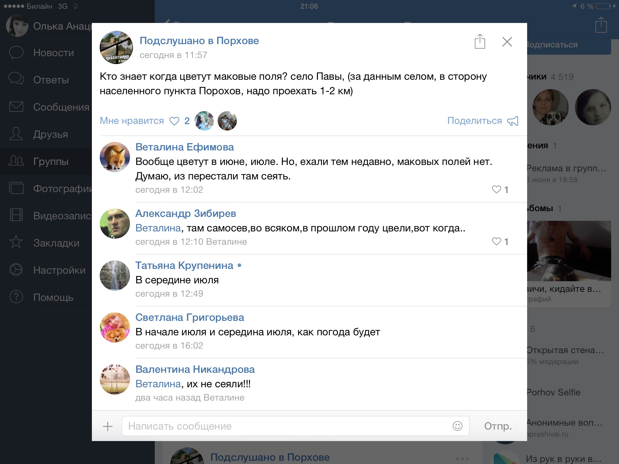Viewport: 619px width, 464px height.
Task: Open the Подслушано в Порхове group link
Action: [x=199, y=40]
